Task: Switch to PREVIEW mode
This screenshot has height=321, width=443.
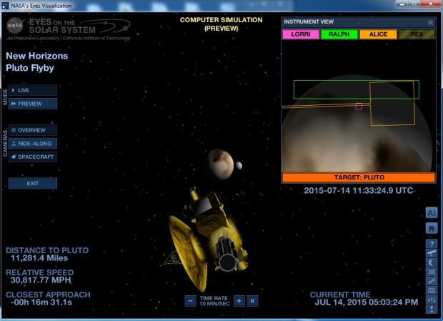Action: click(32, 104)
